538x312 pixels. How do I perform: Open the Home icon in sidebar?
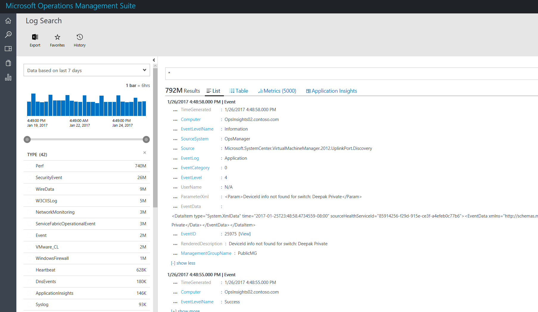[8, 21]
